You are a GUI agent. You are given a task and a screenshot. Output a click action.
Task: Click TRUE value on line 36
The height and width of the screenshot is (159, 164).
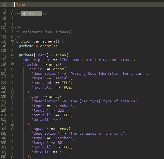click(x=66, y=147)
